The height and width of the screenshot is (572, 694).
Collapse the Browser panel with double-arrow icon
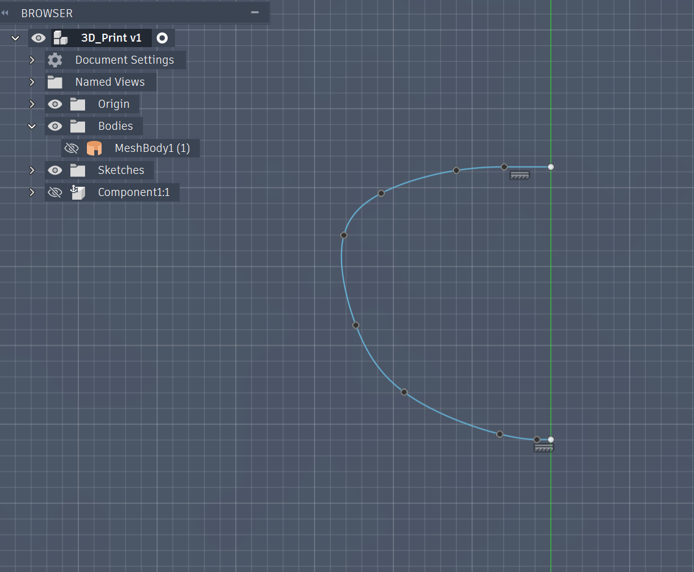point(5,13)
